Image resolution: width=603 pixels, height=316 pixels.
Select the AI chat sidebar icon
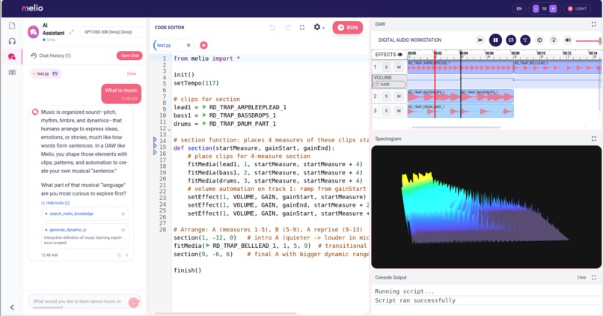[12, 57]
